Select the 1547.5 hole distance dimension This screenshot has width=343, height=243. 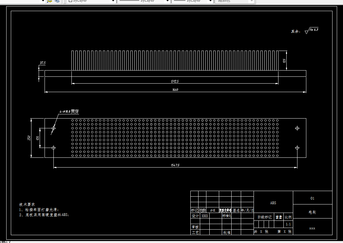[175, 165]
